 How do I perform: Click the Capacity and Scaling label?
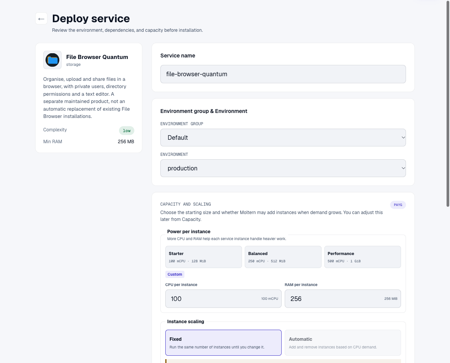click(185, 204)
